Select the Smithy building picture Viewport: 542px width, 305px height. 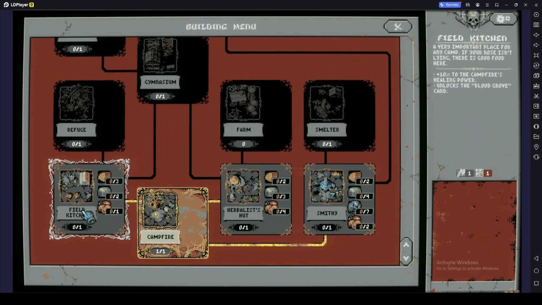pyautogui.click(x=327, y=186)
